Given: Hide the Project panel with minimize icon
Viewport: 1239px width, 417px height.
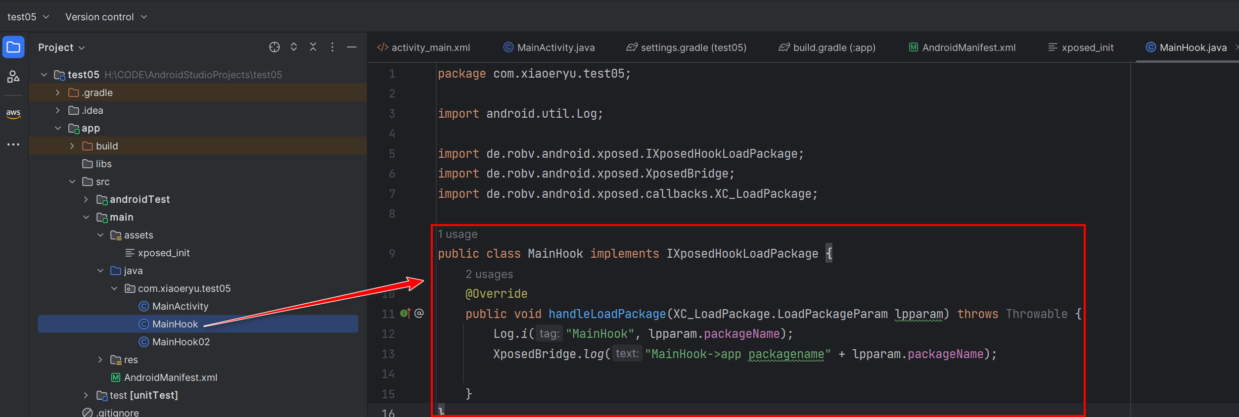Looking at the screenshot, I should pyautogui.click(x=352, y=47).
